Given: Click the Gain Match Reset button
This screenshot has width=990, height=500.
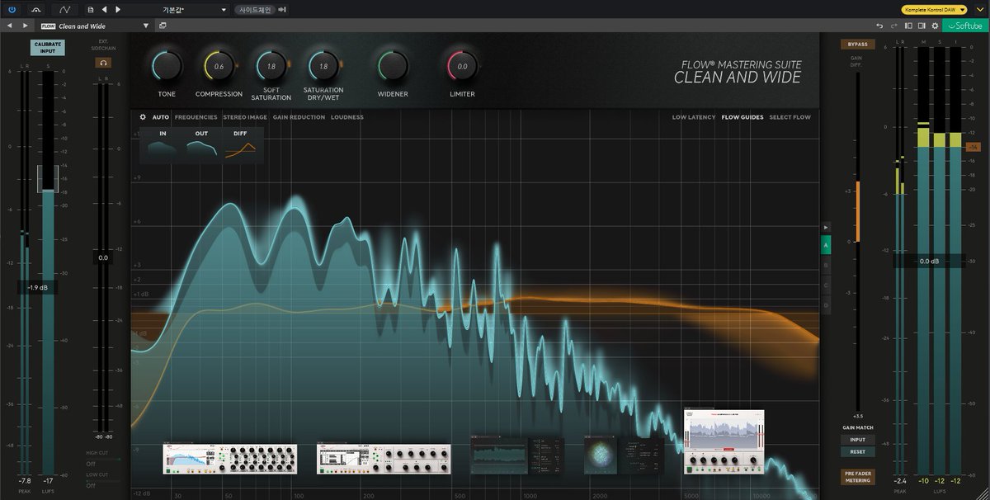Looking at the screenshot, I should pos(858,451).
